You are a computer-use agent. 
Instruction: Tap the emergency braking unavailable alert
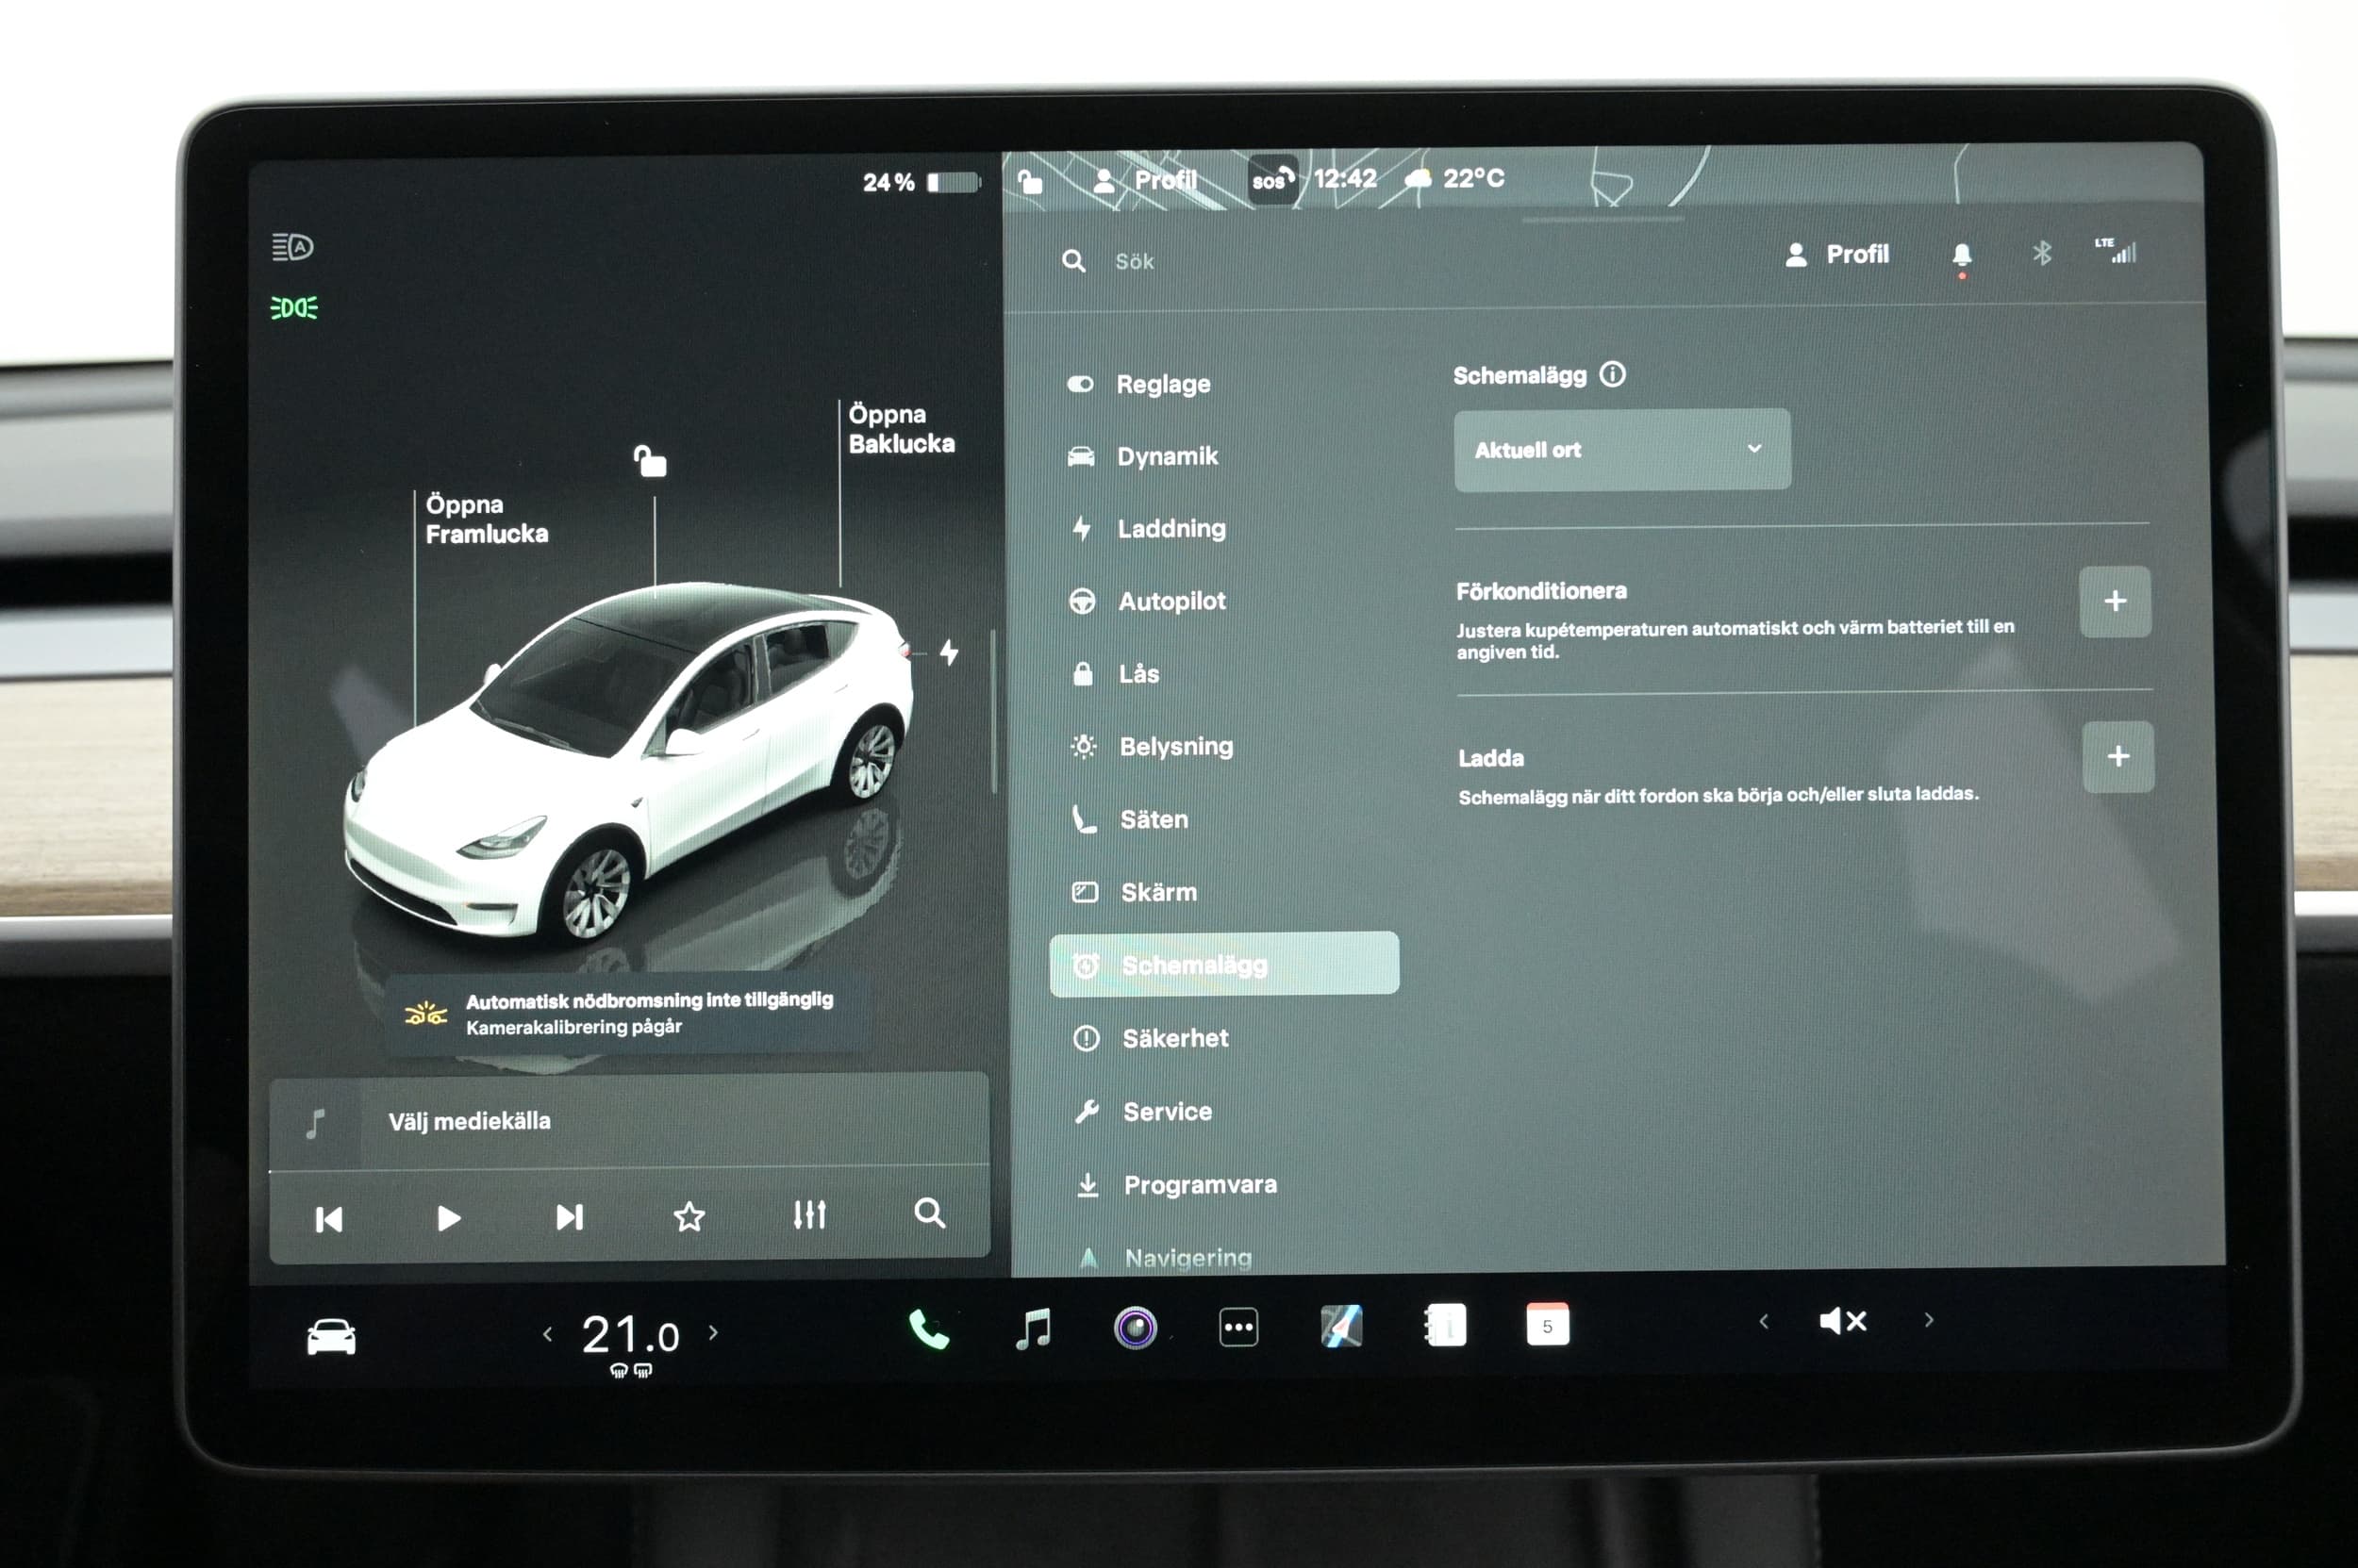tap(627, 1013)
